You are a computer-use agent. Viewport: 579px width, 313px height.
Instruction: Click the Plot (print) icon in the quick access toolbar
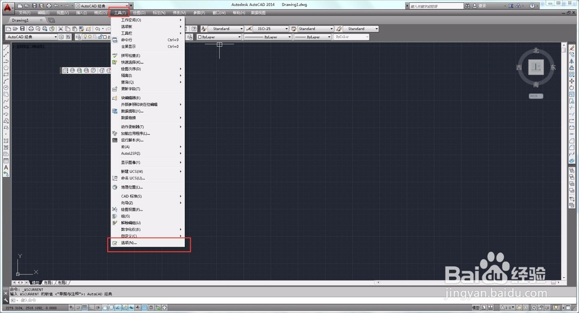pos(49,6)
